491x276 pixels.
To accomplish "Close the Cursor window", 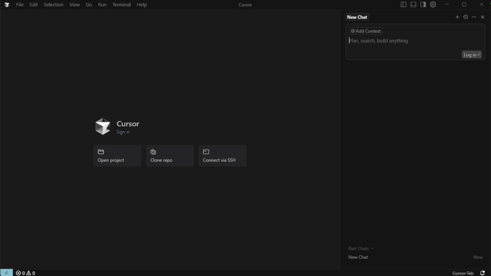I will tap(481, 5).
